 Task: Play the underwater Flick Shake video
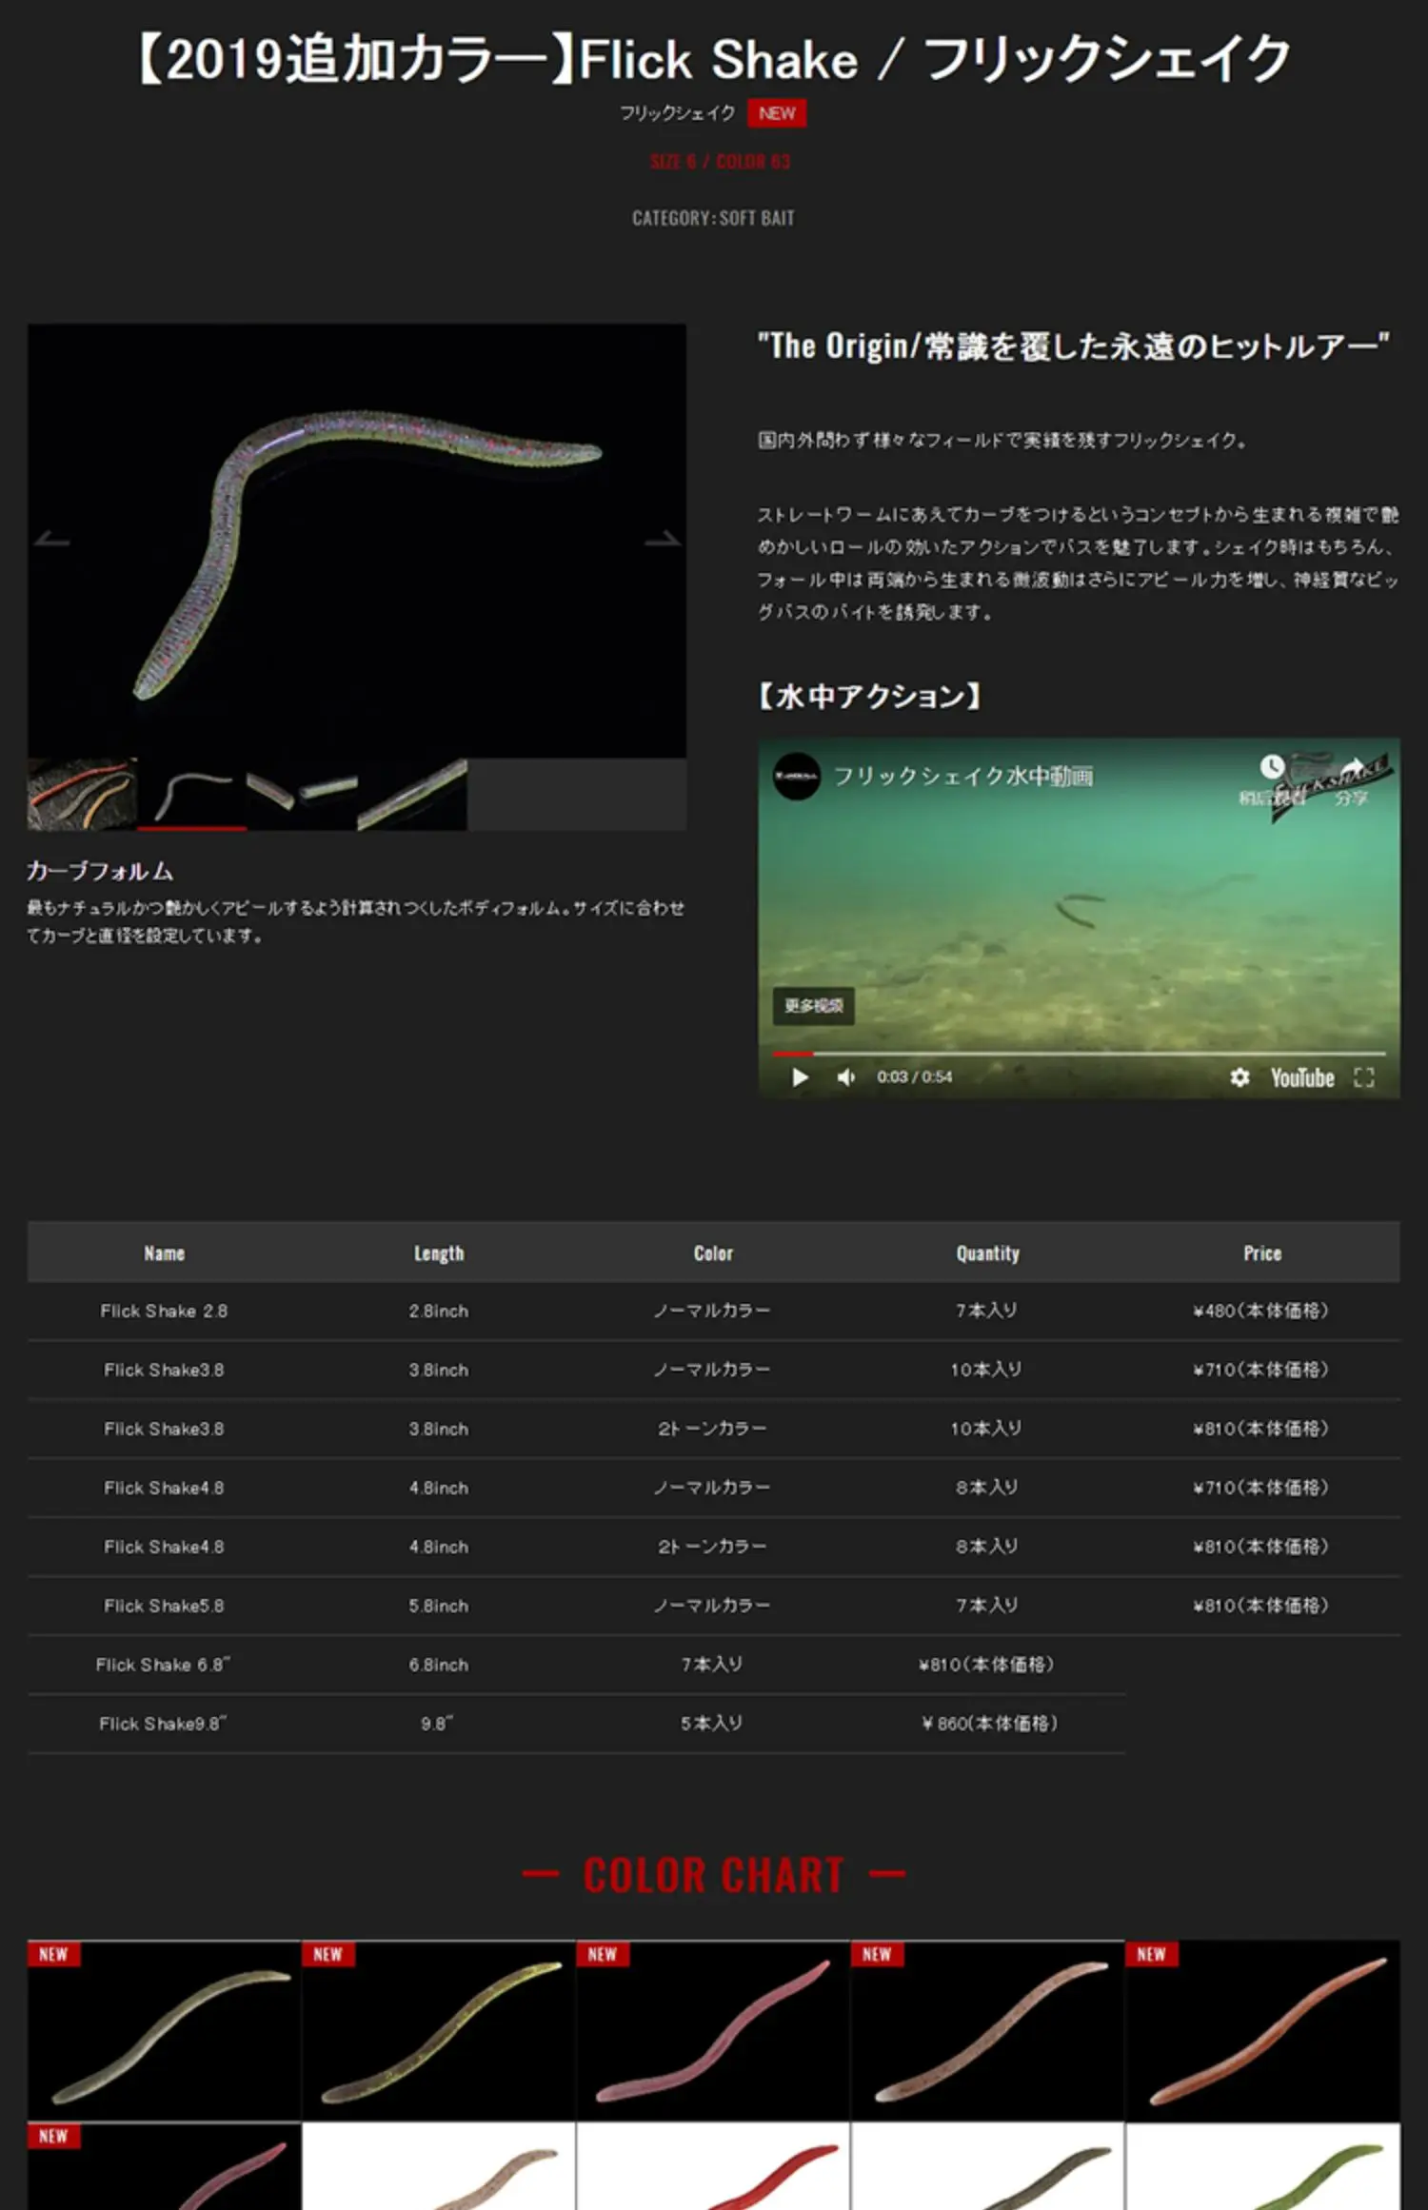(x=800, y=1076)
